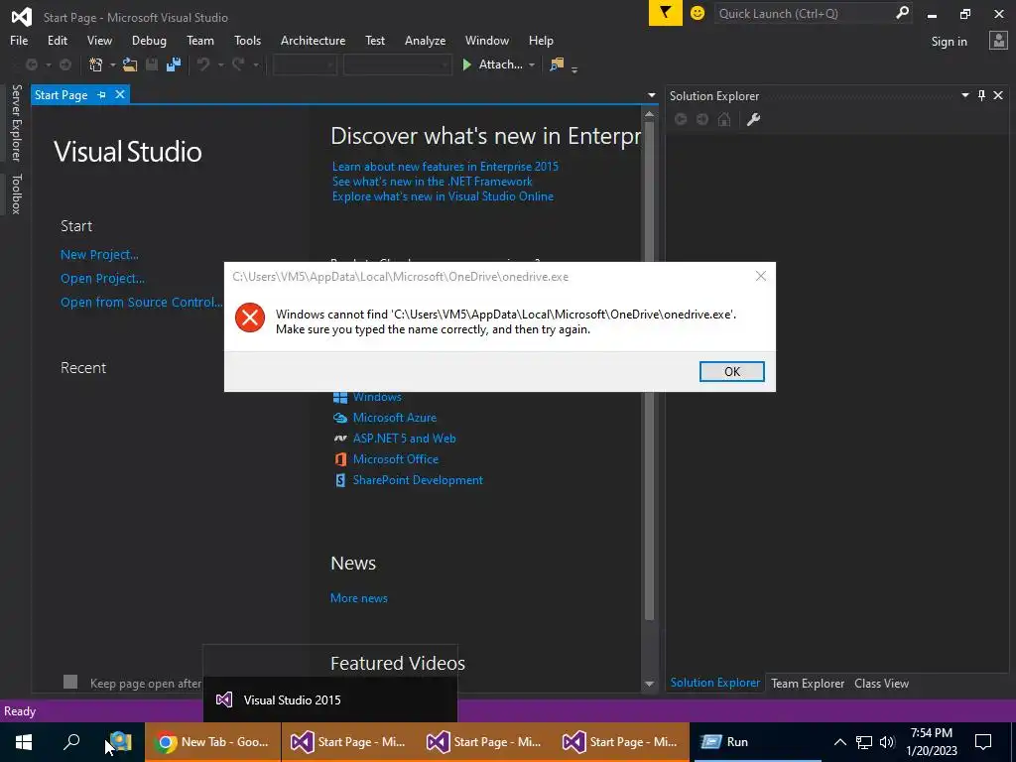Image resolution: width=1016 pixels, height=762 pixels.
Task: Click the Save All toolbar icon
Action: tap(174, 64)
